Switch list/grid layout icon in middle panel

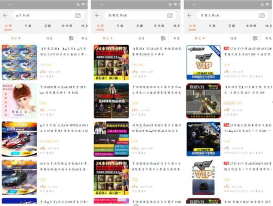tap(164, 38)
